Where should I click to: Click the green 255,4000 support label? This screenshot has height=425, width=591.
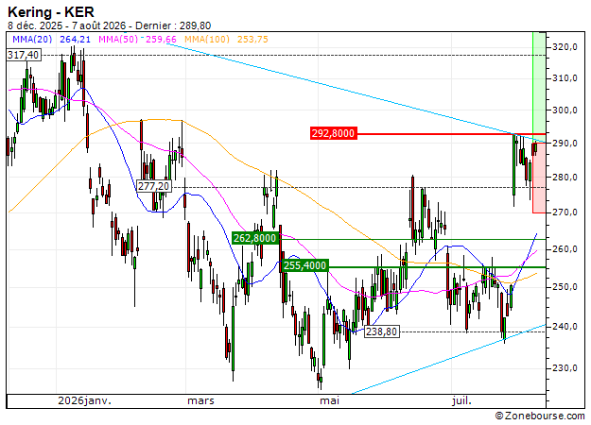[305, 265]
